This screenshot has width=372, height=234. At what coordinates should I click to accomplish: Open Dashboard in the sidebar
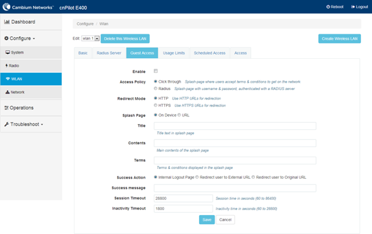click(31, 22)
